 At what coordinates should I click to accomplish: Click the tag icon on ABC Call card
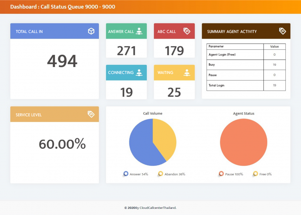pyautogui.click(x=187, y=31)
